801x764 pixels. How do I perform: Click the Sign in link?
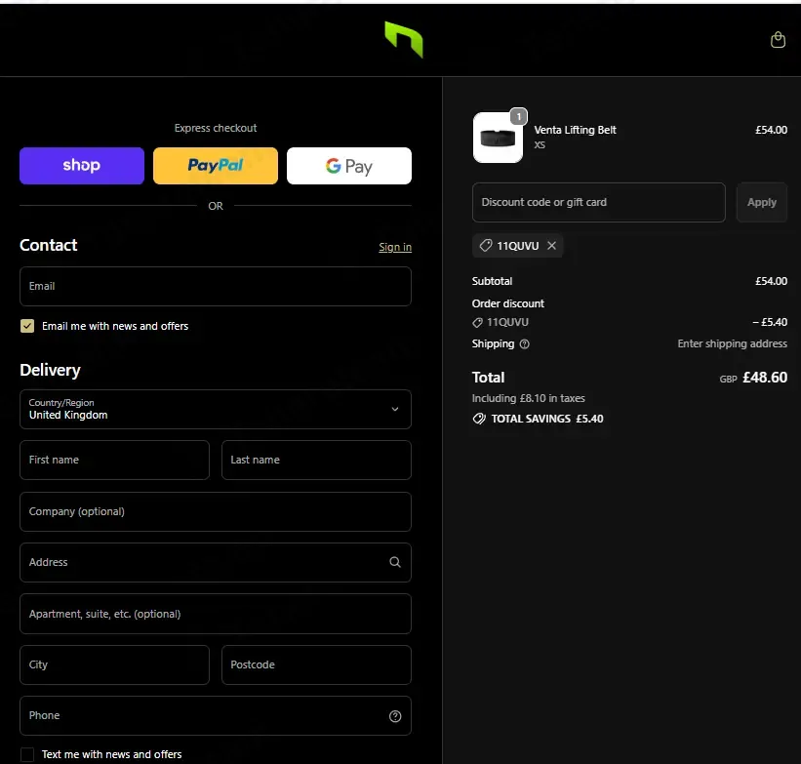(x=395, y=247)
